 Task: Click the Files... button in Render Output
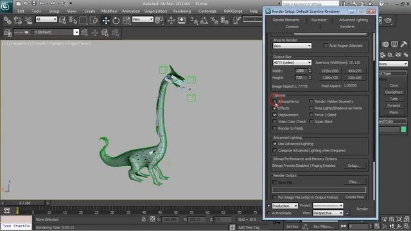coord(354,182)
